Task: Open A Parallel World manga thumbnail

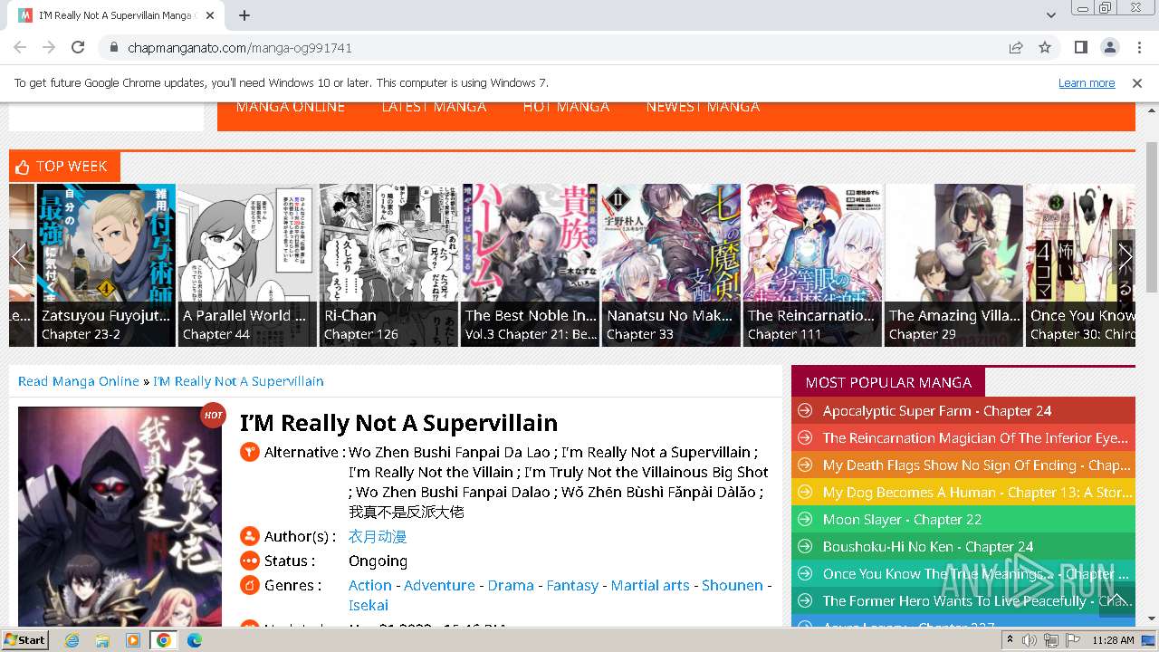Action: pos(247,264)
